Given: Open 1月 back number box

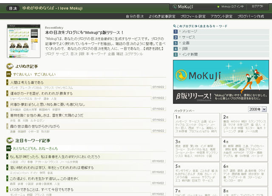Looking at the screenshot, I should (x=196, y=125).
